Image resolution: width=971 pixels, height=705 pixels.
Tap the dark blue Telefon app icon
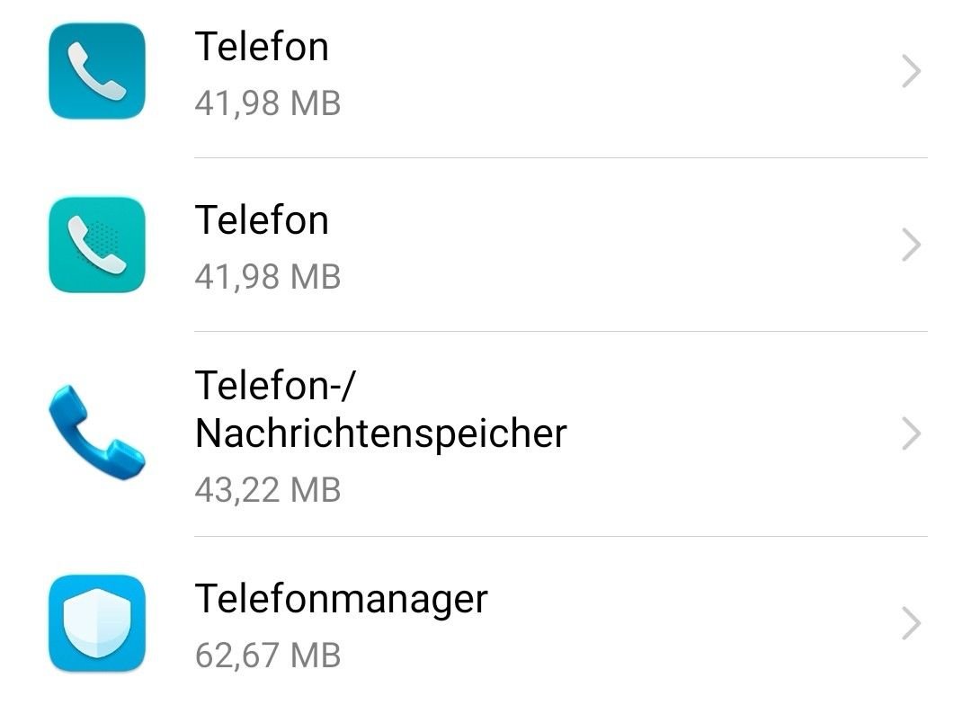(x=97, y=71)
